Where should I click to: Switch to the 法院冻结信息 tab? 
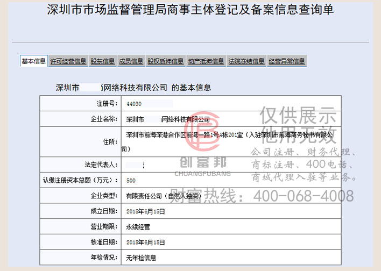pyautogui.click(x=246, y=61)
